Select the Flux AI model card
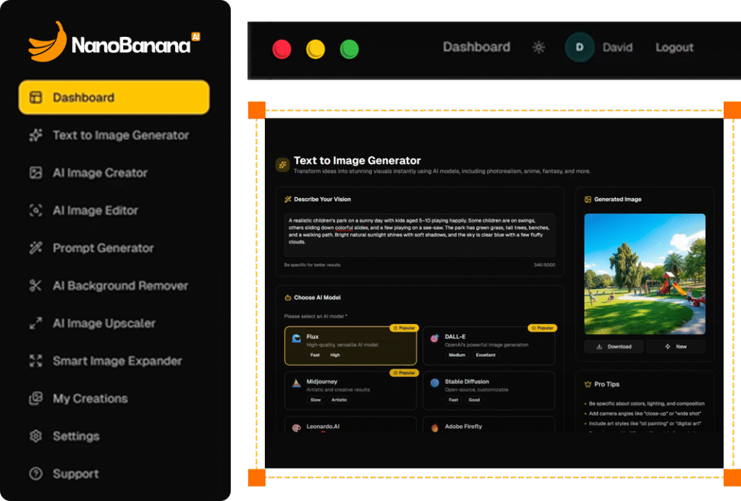The width and height of the screenshot is (741, 501). click(351, 346)
